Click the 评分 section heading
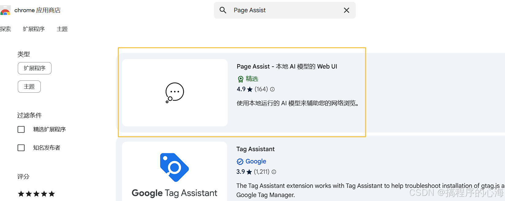505x201 pixels. click(23, 177)
